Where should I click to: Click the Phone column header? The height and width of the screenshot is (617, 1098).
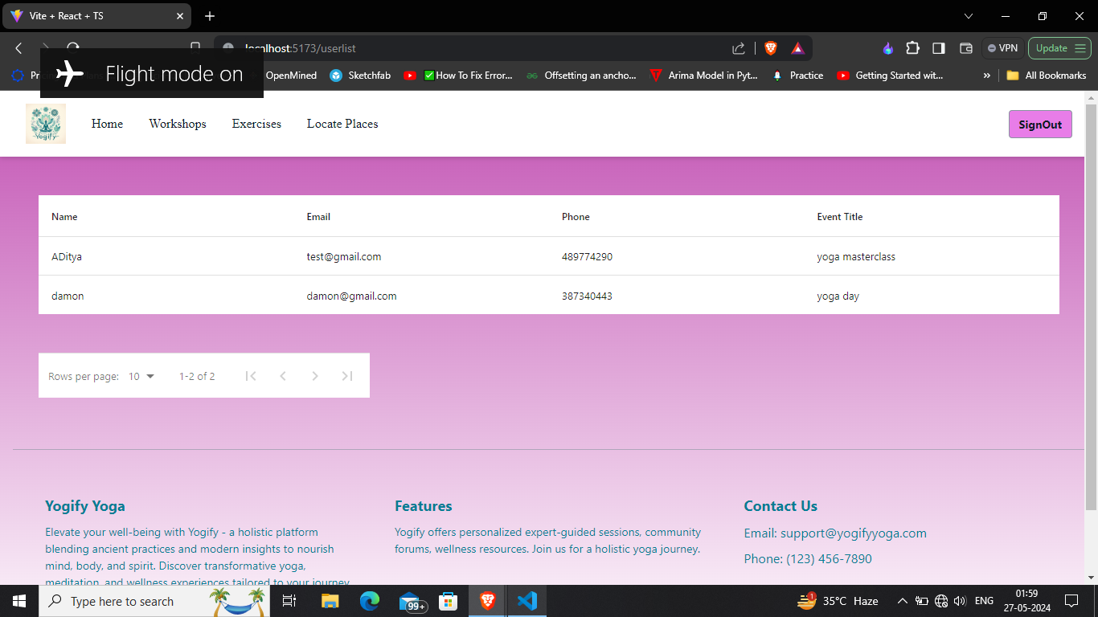click(576, 217)
